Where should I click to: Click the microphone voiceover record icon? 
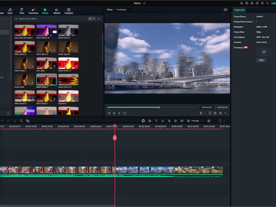(x=162, y=121)
